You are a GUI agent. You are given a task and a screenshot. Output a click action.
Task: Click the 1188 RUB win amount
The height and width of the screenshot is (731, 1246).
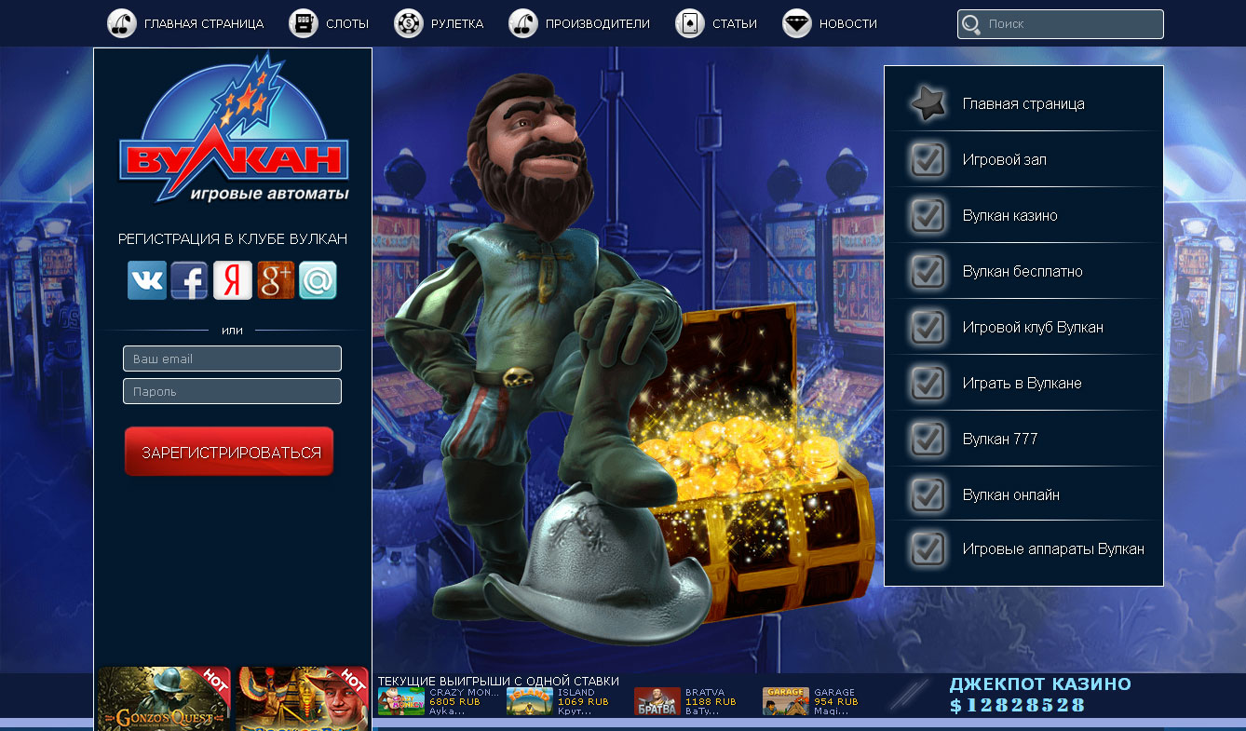point(711,701)
